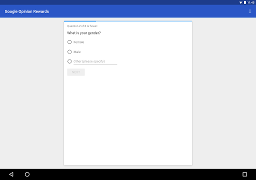Select the Other radio button circle

click(69, 61)
